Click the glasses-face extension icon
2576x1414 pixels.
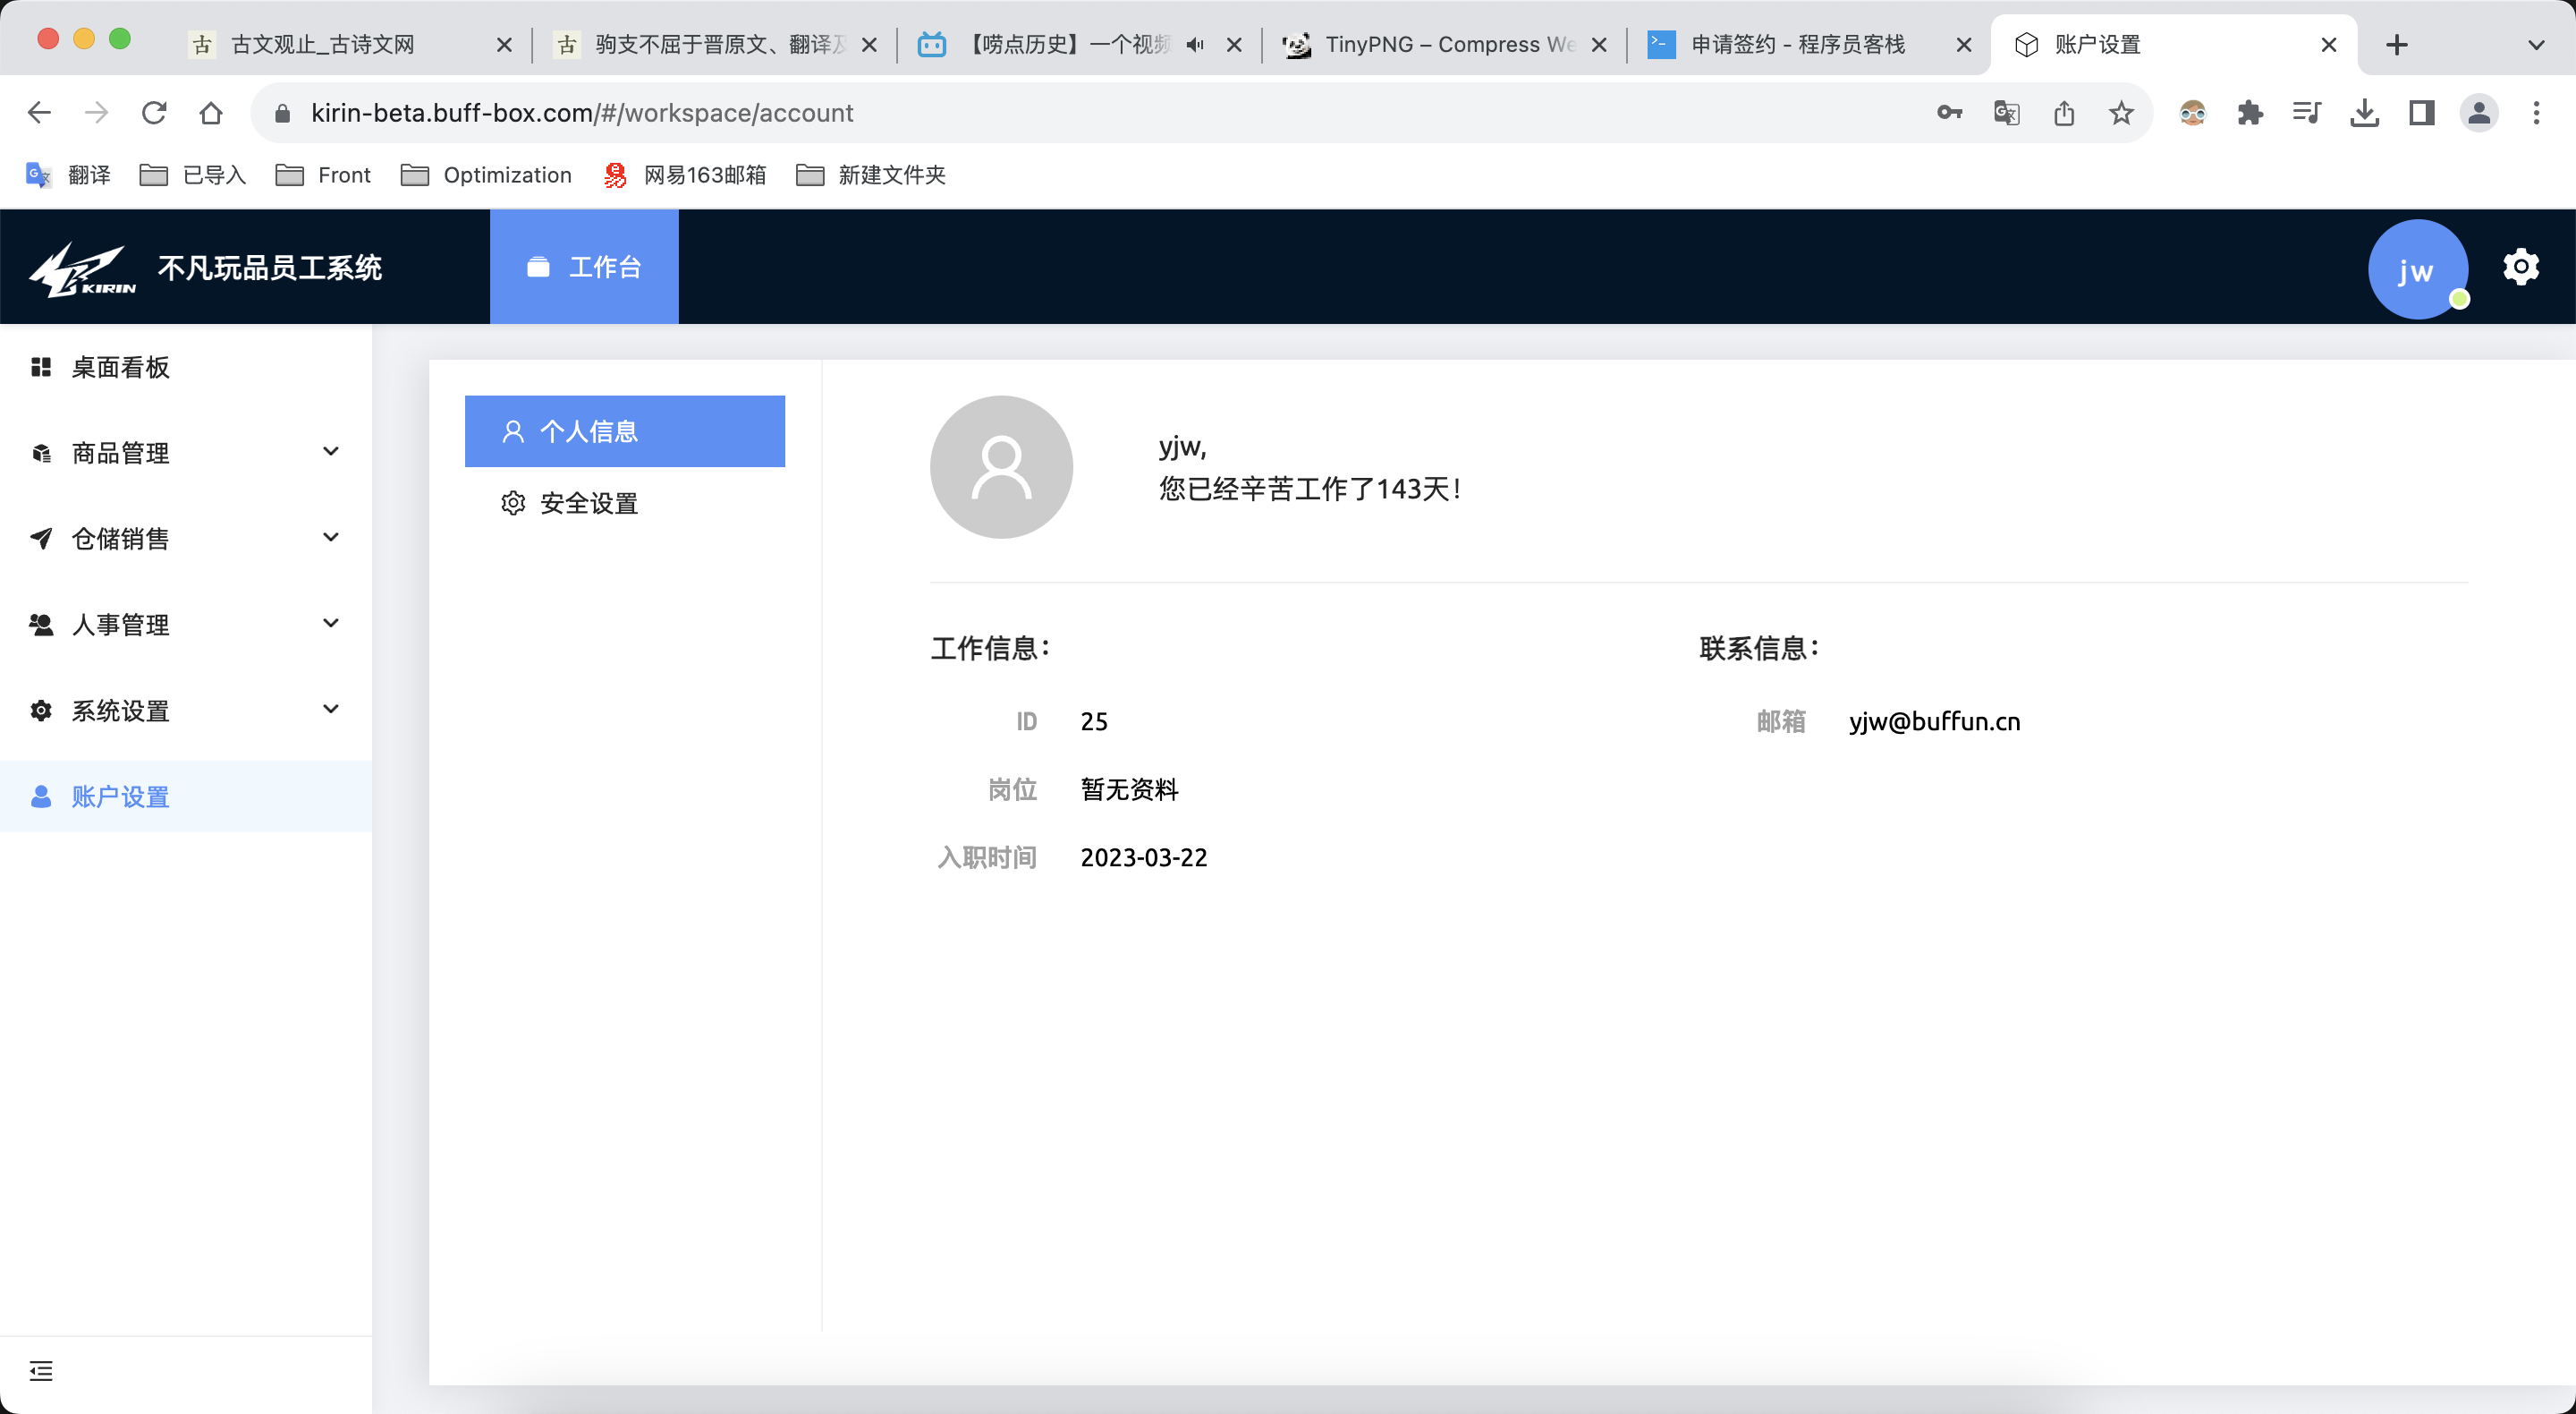[x=2192, y=113]
